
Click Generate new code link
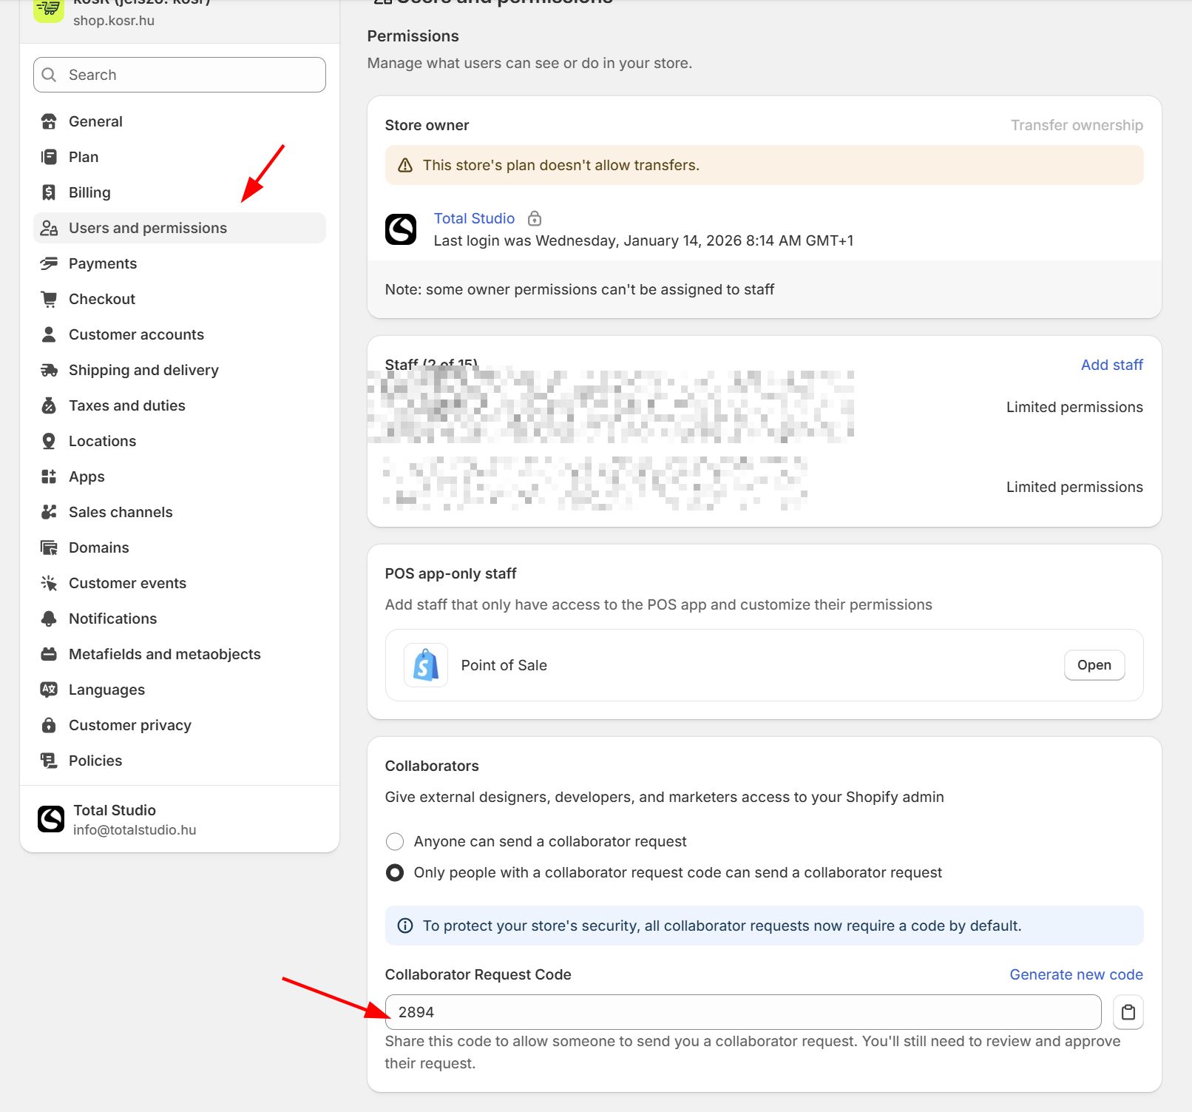pyautogui.click(x=1076, y=974)
